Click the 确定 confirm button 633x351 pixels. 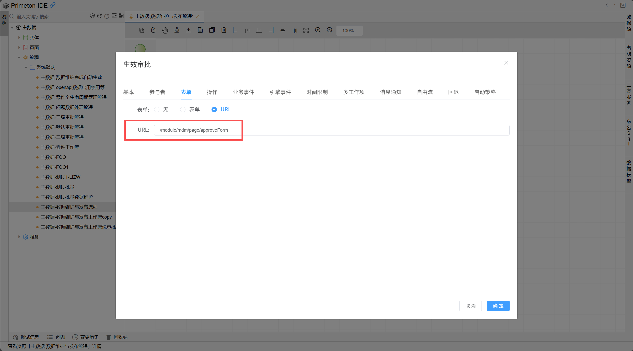click(498, 306)
